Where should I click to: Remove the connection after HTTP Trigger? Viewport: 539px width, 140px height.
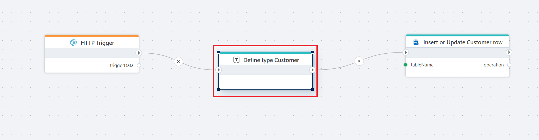(x=178, y=62)
